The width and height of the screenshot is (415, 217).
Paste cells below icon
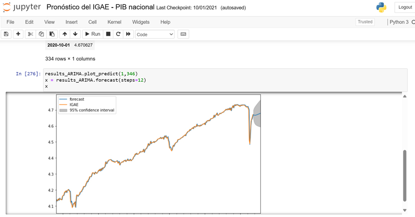pos(51,34)
